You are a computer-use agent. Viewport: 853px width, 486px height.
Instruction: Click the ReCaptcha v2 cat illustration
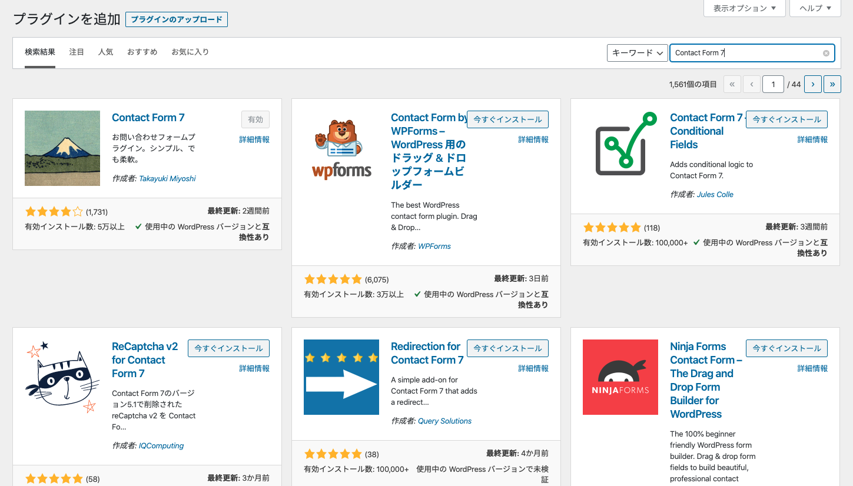(62, 377)
